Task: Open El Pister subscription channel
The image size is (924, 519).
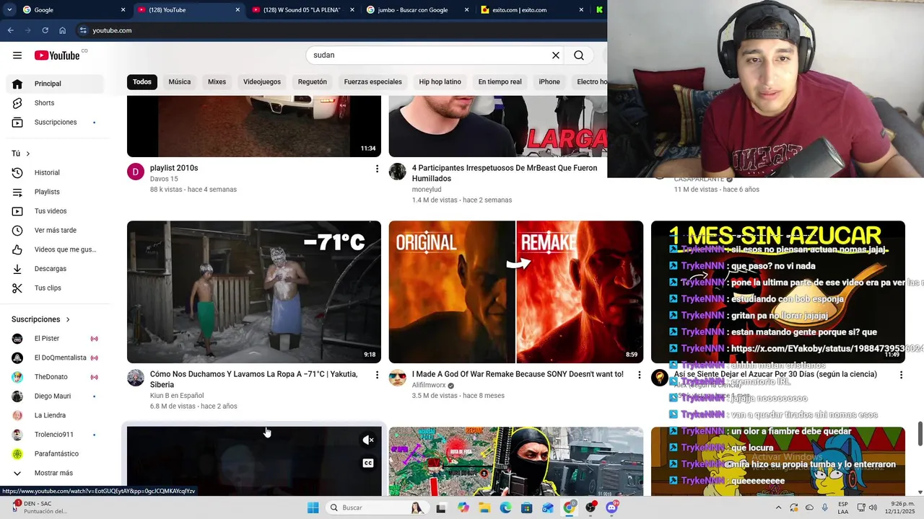Action: tap(55, 339)
